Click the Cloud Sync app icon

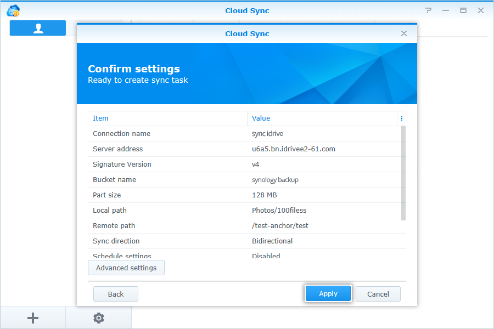13,11
